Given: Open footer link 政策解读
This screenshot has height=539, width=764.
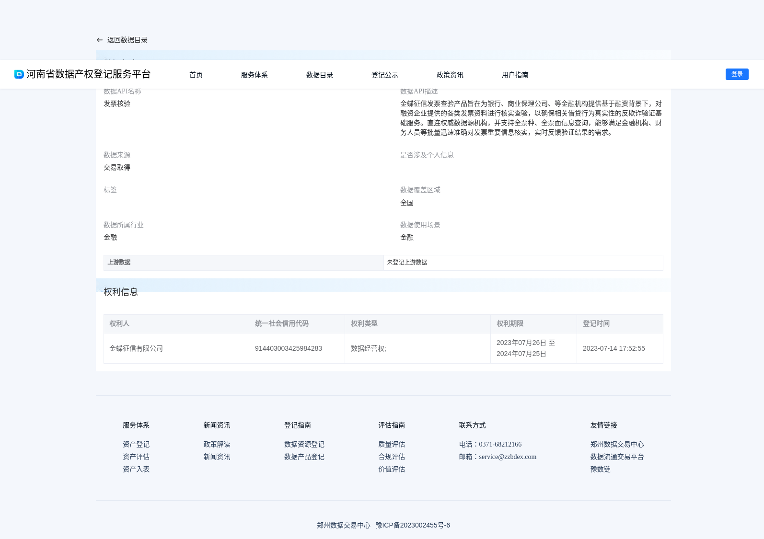Looking at the screenshot, I should (217, 445).
